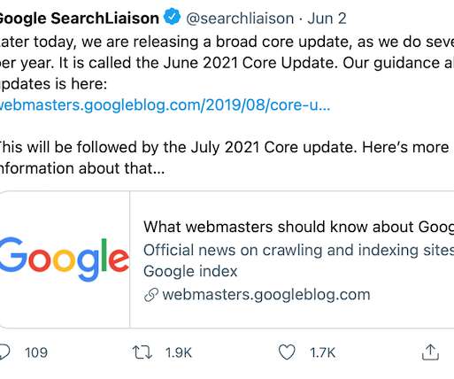Open the Jun 2 tweet timestamp
This screenshot has width=454, height=379.
tap(327, 19)
